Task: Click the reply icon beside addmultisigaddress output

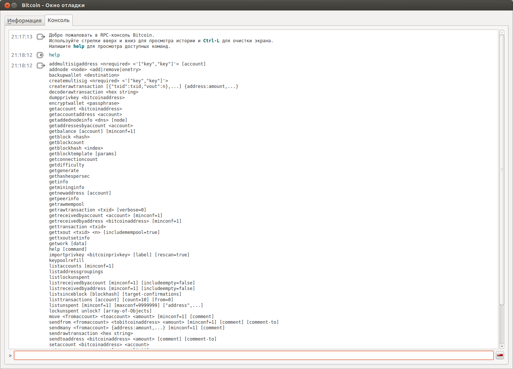Action: click(x=40, y=65)
